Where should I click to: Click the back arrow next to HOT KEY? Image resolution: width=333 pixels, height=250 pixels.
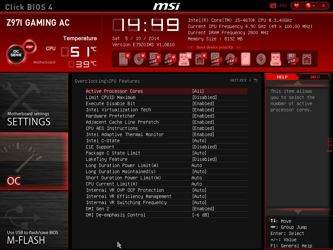(256, 80)
